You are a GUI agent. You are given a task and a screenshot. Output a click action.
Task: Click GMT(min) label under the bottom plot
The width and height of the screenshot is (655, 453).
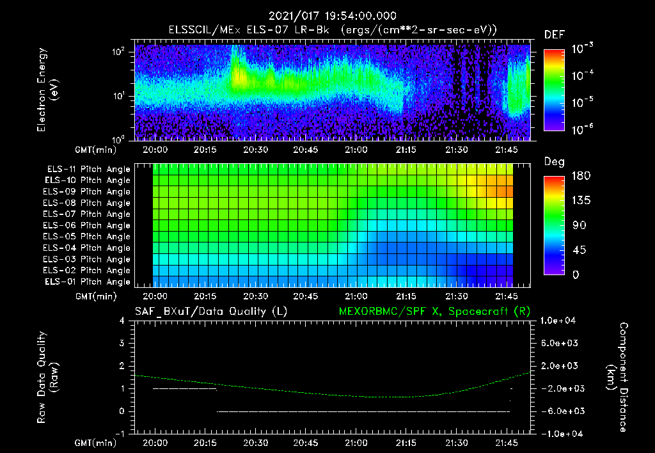coord(96,443)
